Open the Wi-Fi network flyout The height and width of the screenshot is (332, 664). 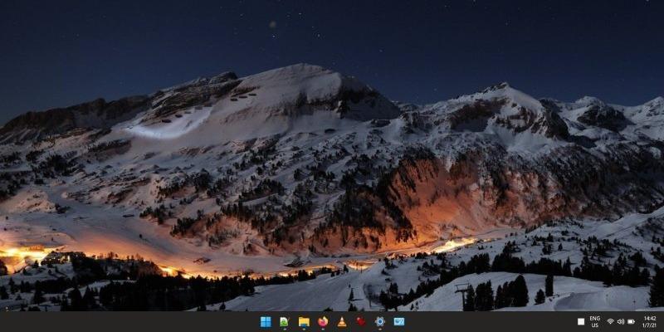point(610,322)
